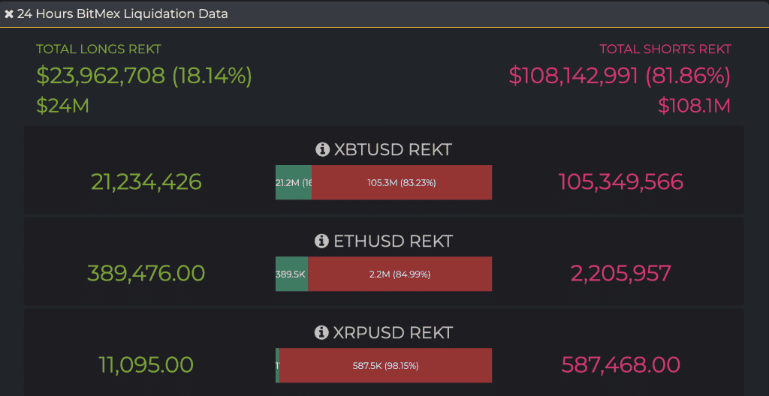Image resolution: width=769 pixels, height=396 pixels.
Task: Click the XBTUSD shorts value 105,349,566
Action: (620, 182)
